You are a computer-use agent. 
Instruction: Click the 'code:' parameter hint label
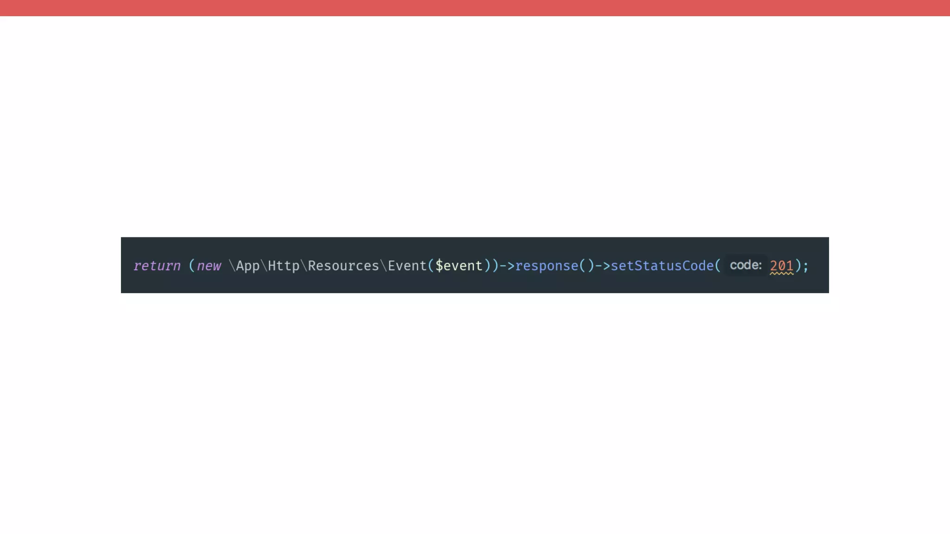745,265
